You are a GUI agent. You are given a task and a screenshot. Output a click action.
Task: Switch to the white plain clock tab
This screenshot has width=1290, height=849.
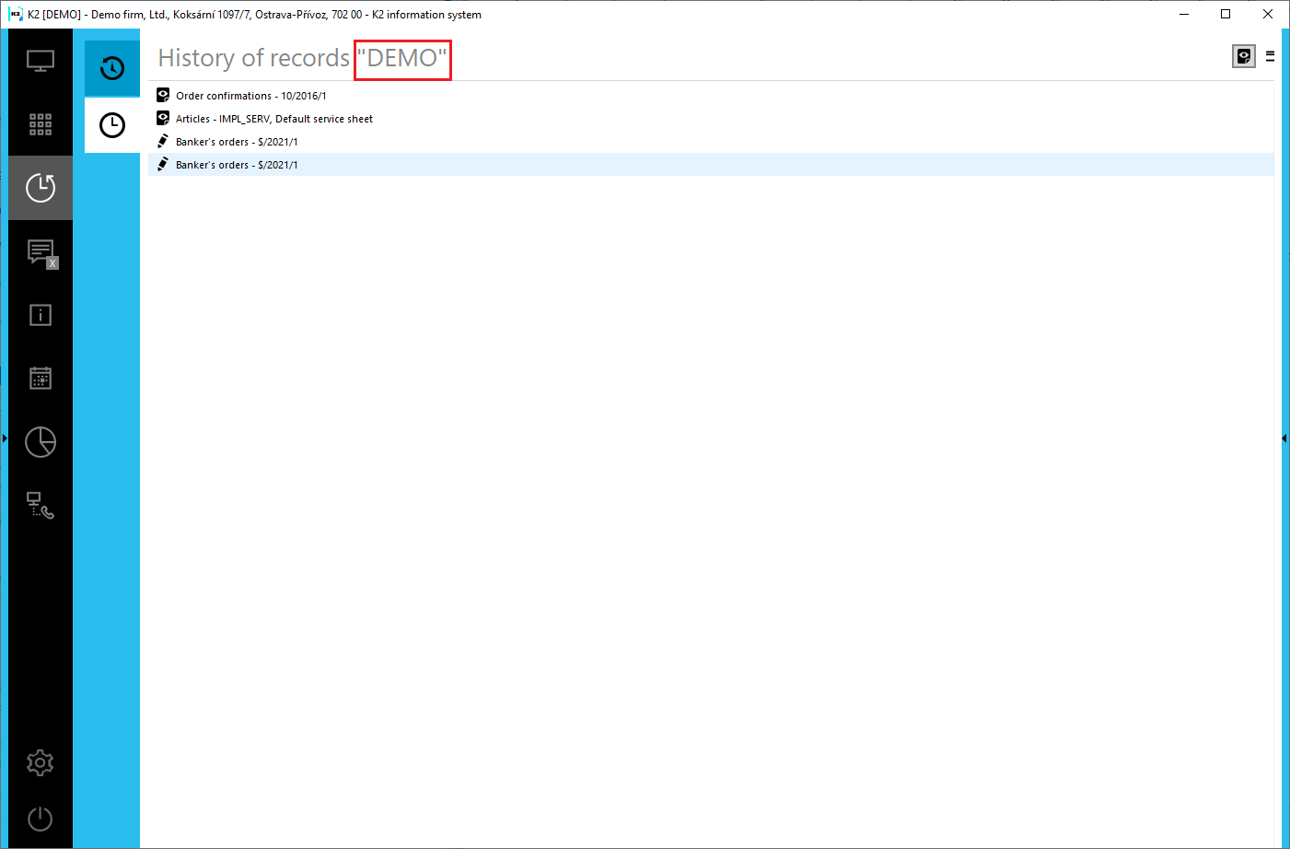(x=112, y=125)
